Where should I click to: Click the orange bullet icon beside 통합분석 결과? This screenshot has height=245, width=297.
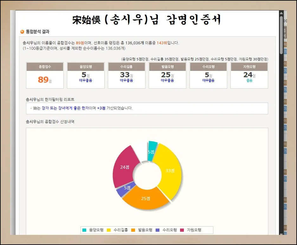click(x=22, y=32)
